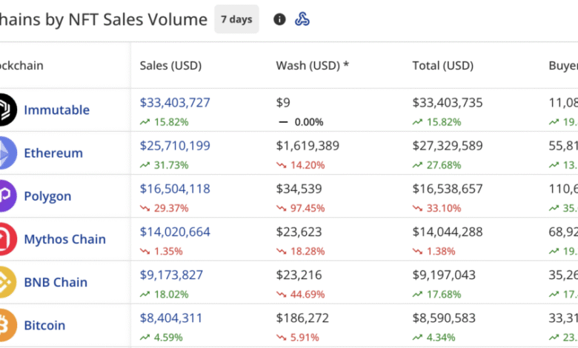Open the Mythos Chain link
The width and height of the screenshot is (578, 348).
pyautogui.click(x=65, y=239)
